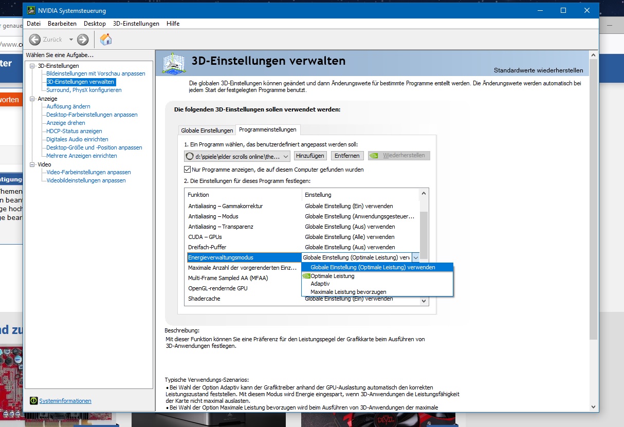This screenshot has height=427, width=624.
Task: Click the Entfernen button
Action: click(347, 156)
